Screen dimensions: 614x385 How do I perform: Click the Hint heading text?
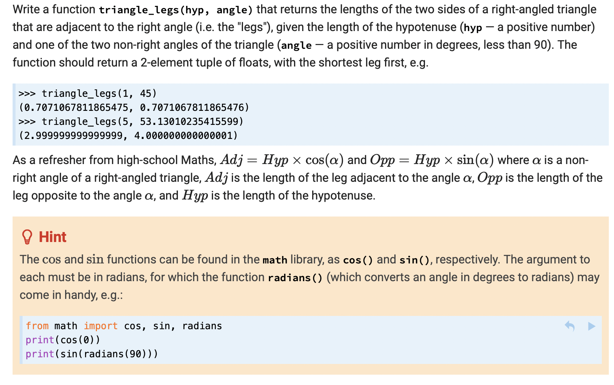point(52,236)
